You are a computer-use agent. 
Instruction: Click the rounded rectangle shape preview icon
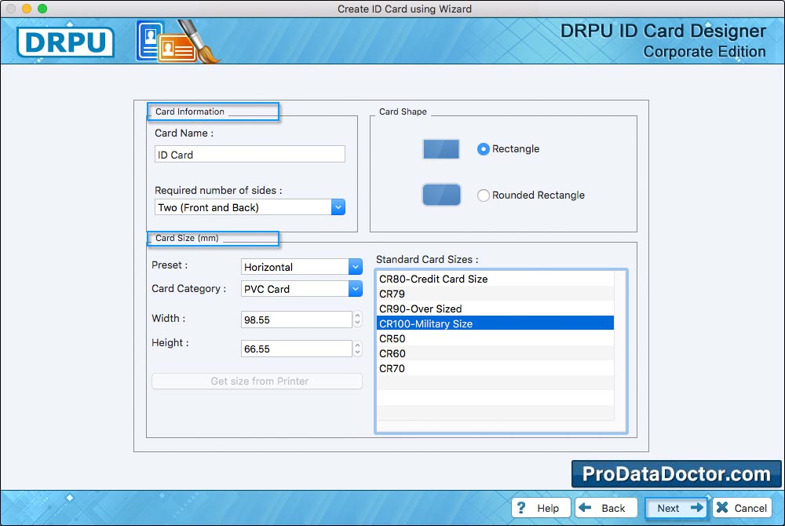click(x=441, y=195)
